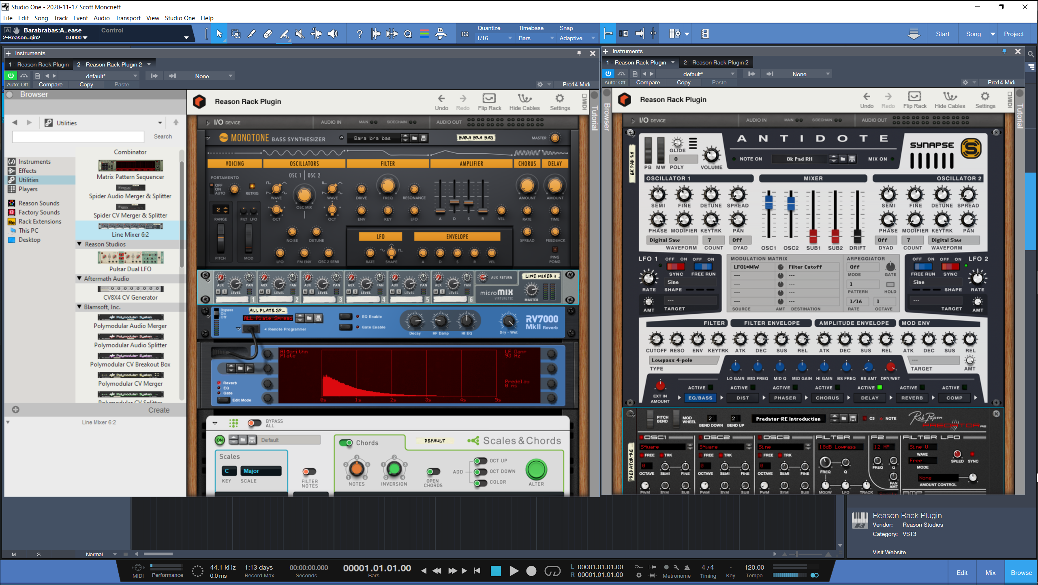Toggle the Filter Notes switch
The image size is (1038, 585).
[x=309, y=471]
